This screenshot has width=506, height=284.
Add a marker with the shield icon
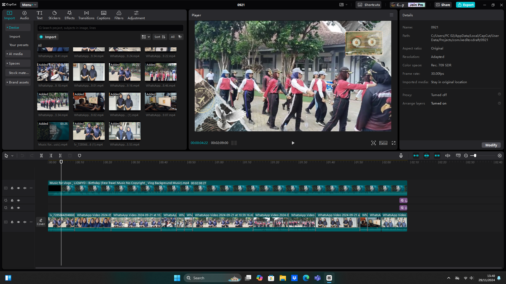pos(79,156)
